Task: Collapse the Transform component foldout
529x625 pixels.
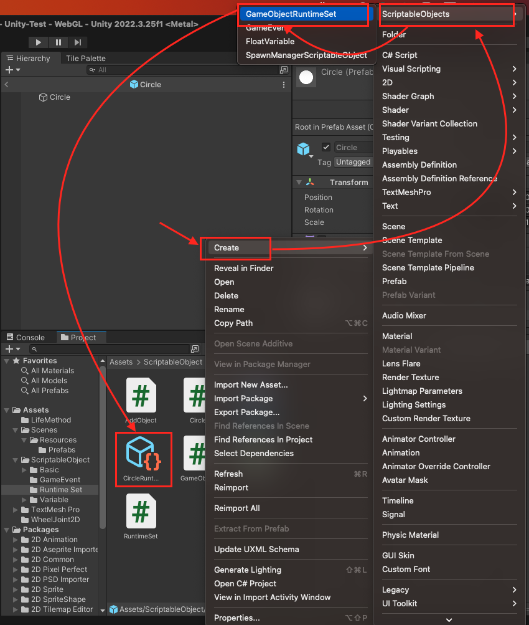Action: point(299,182)
